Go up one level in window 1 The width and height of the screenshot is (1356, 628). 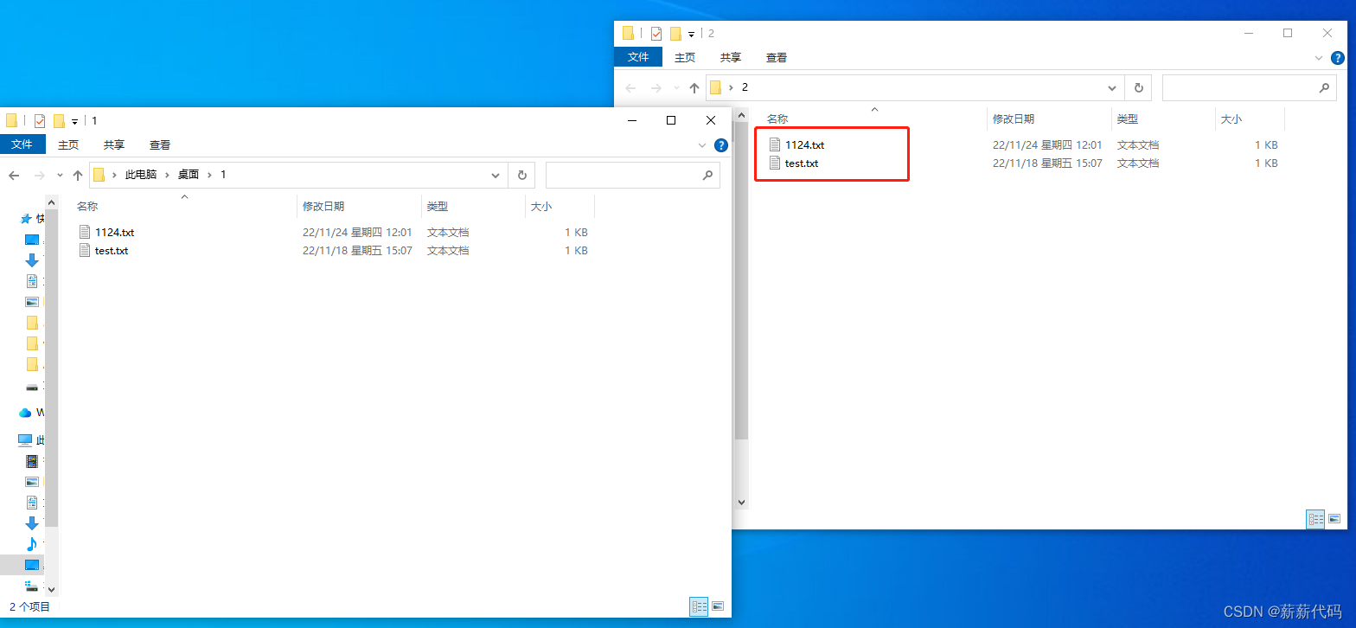[x=78, y=175]
